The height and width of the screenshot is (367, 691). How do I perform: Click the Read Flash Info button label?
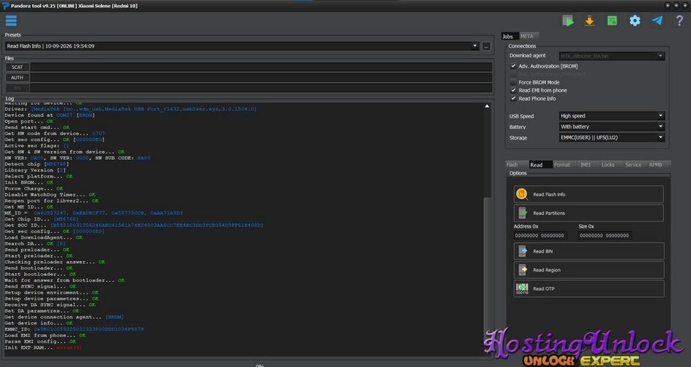coord(549,195)
